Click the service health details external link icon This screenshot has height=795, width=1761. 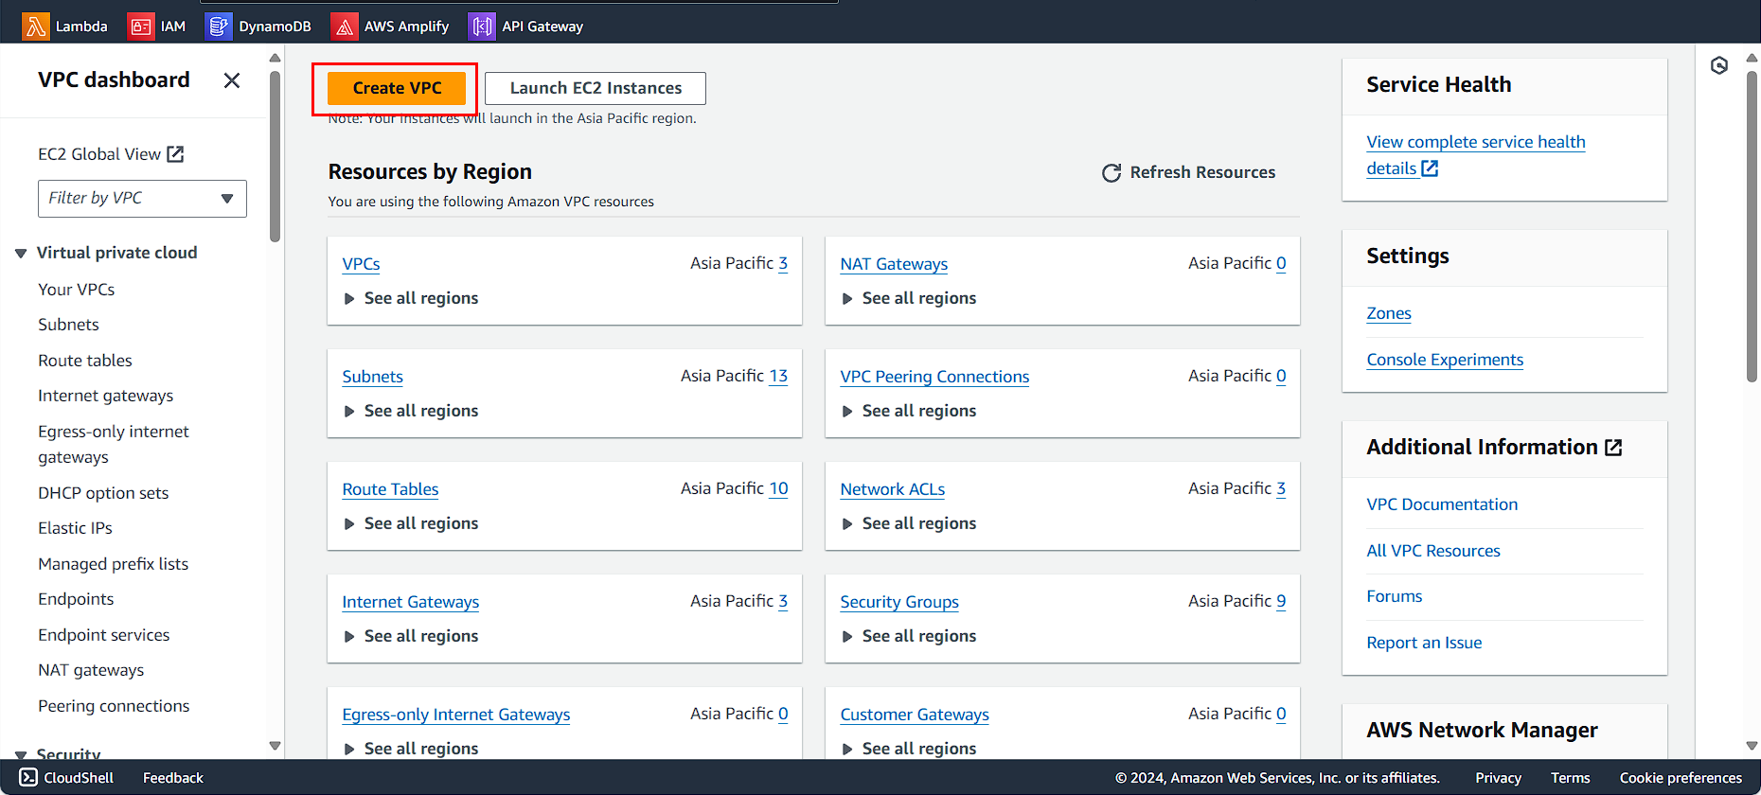pyautogui.click(x=1430, y=168)
